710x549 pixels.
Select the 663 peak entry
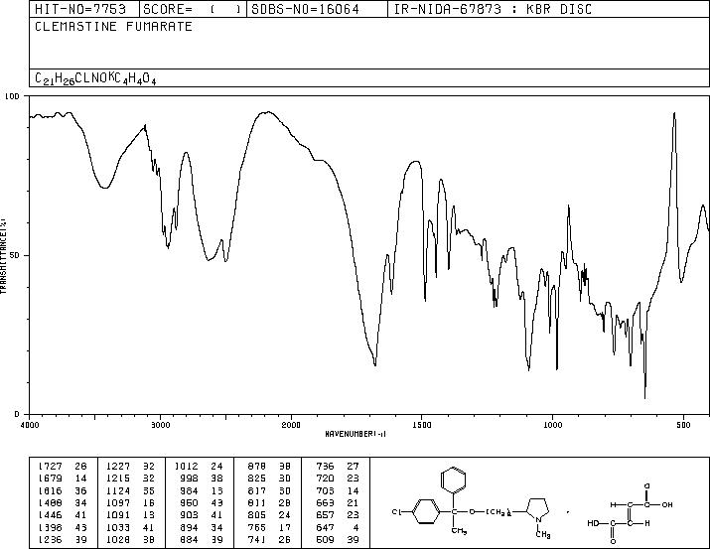tap(338, 502)
